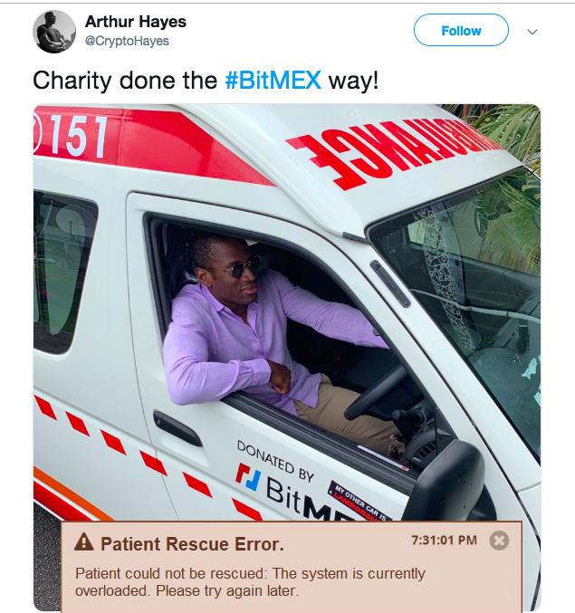Click the driver's sunglasses in the photo
Viewport: 575px width, 613px height.
[x=238, y=268]
